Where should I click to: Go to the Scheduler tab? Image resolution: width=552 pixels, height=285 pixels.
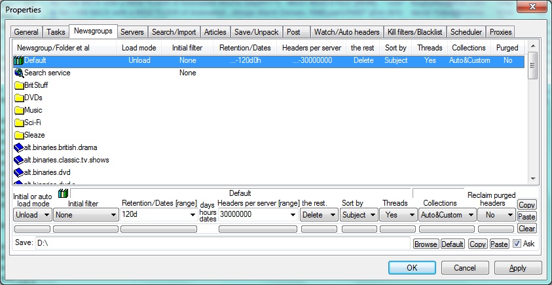coord(466,31)
